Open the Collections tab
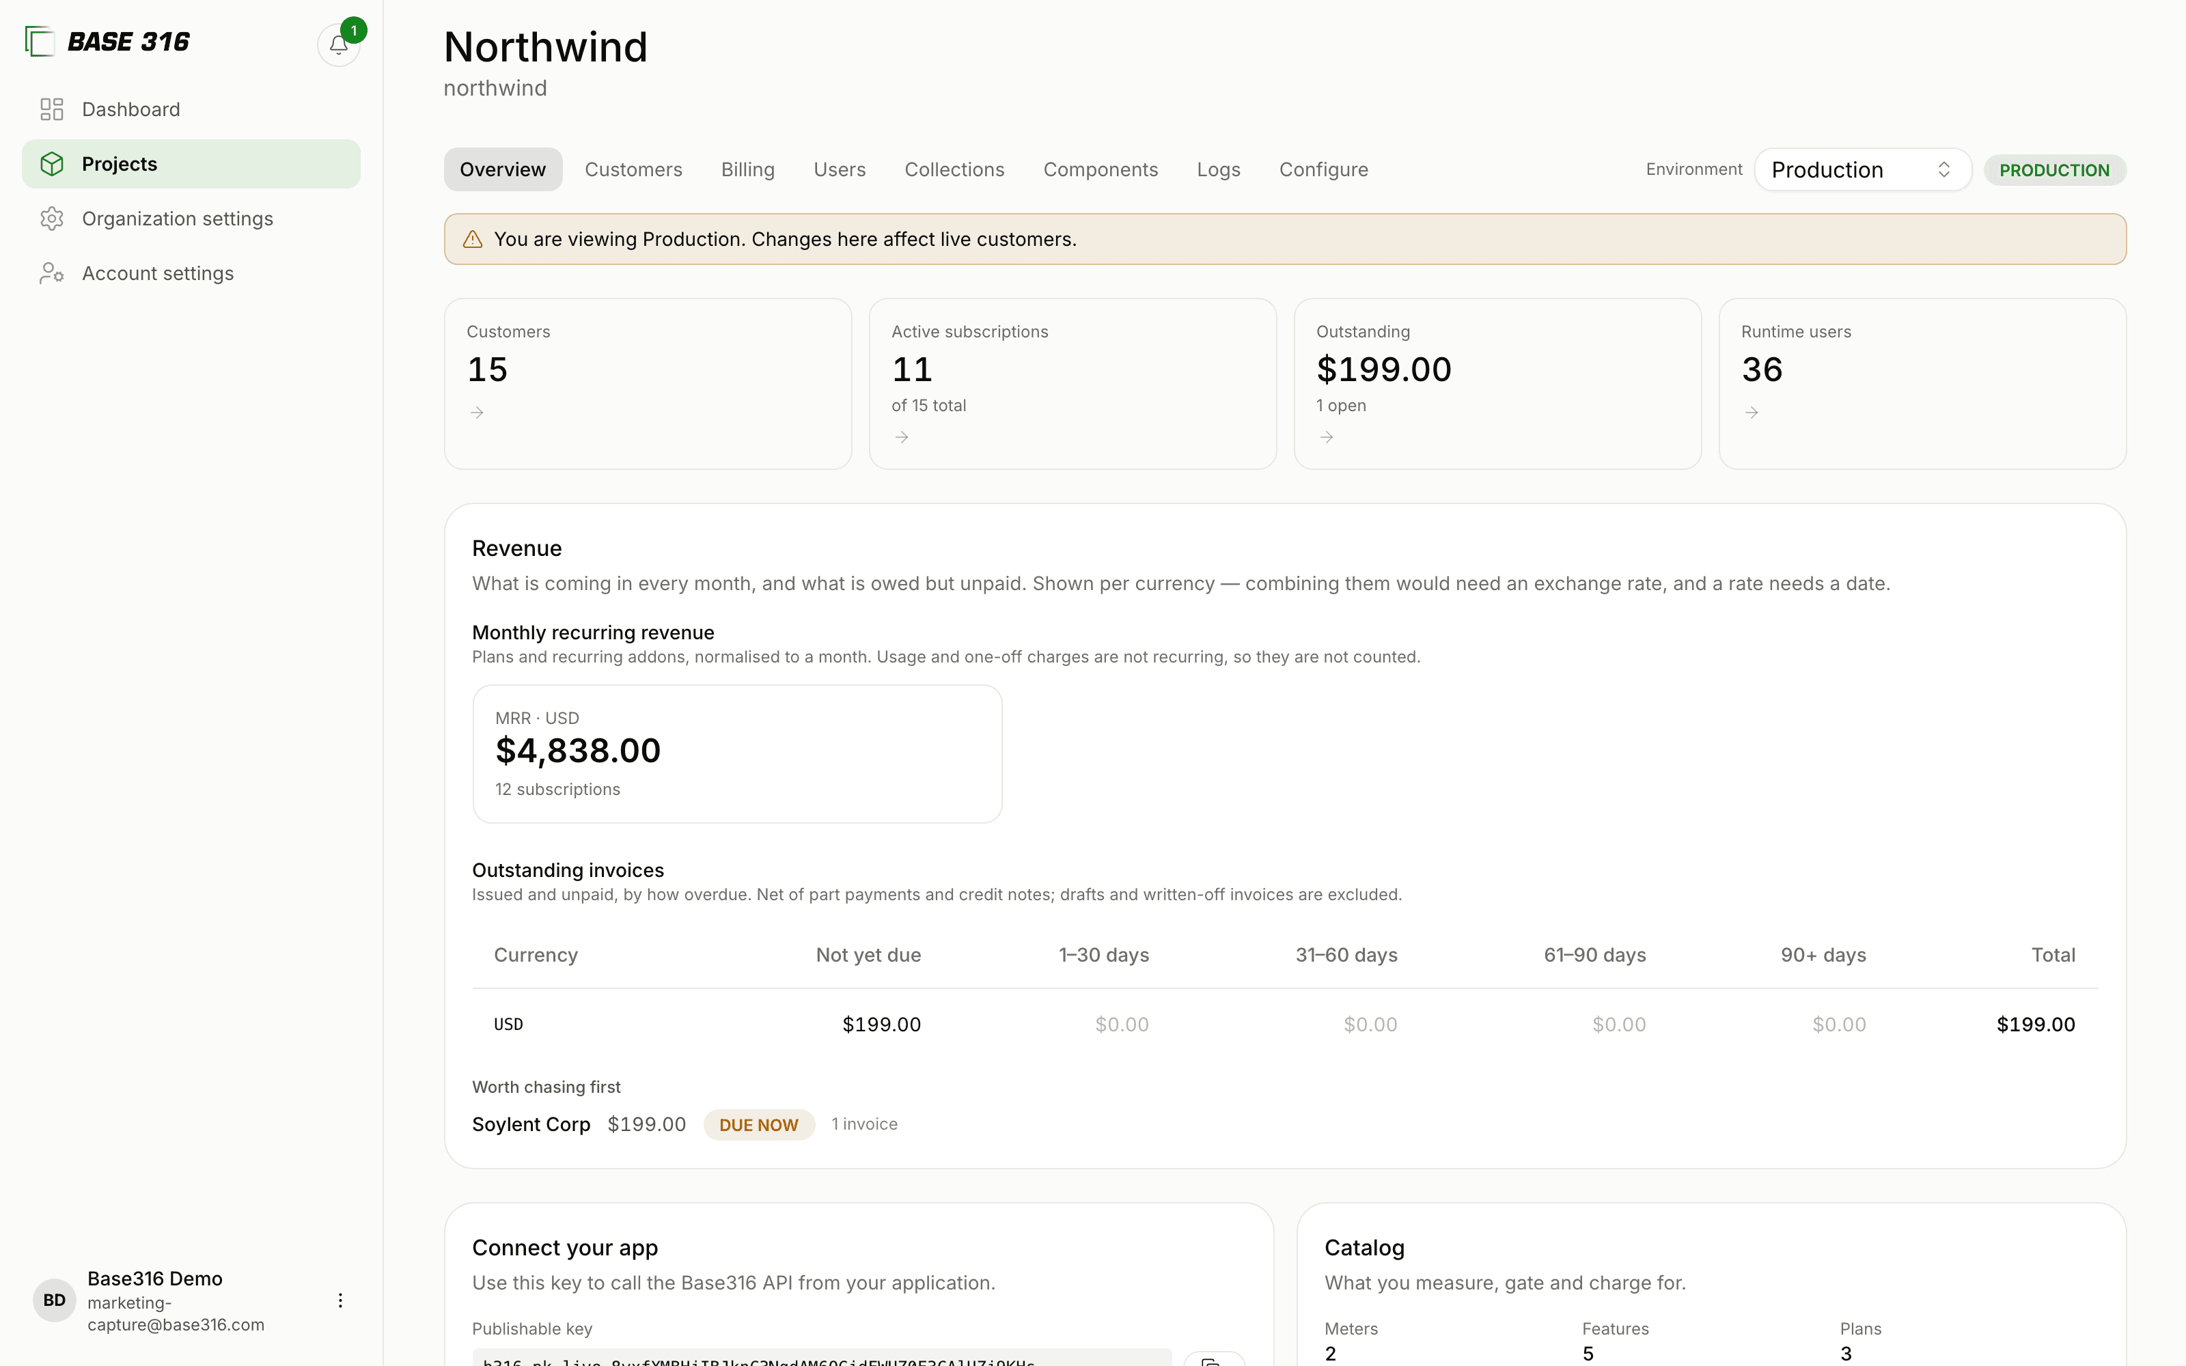The image size is (2186, 1366). pos(954,170)
